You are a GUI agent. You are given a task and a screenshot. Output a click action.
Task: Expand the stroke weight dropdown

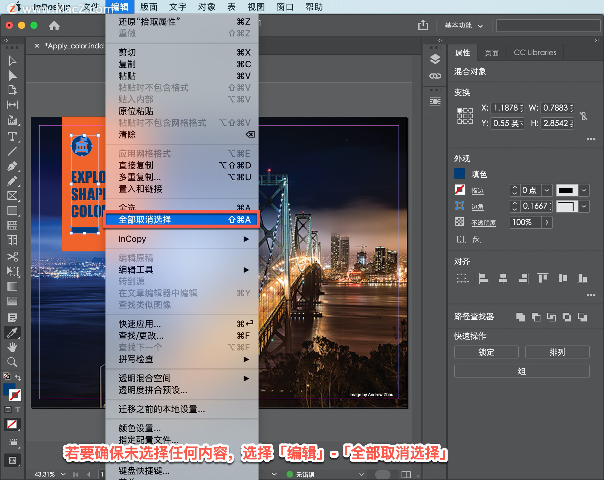click(547, 190)
